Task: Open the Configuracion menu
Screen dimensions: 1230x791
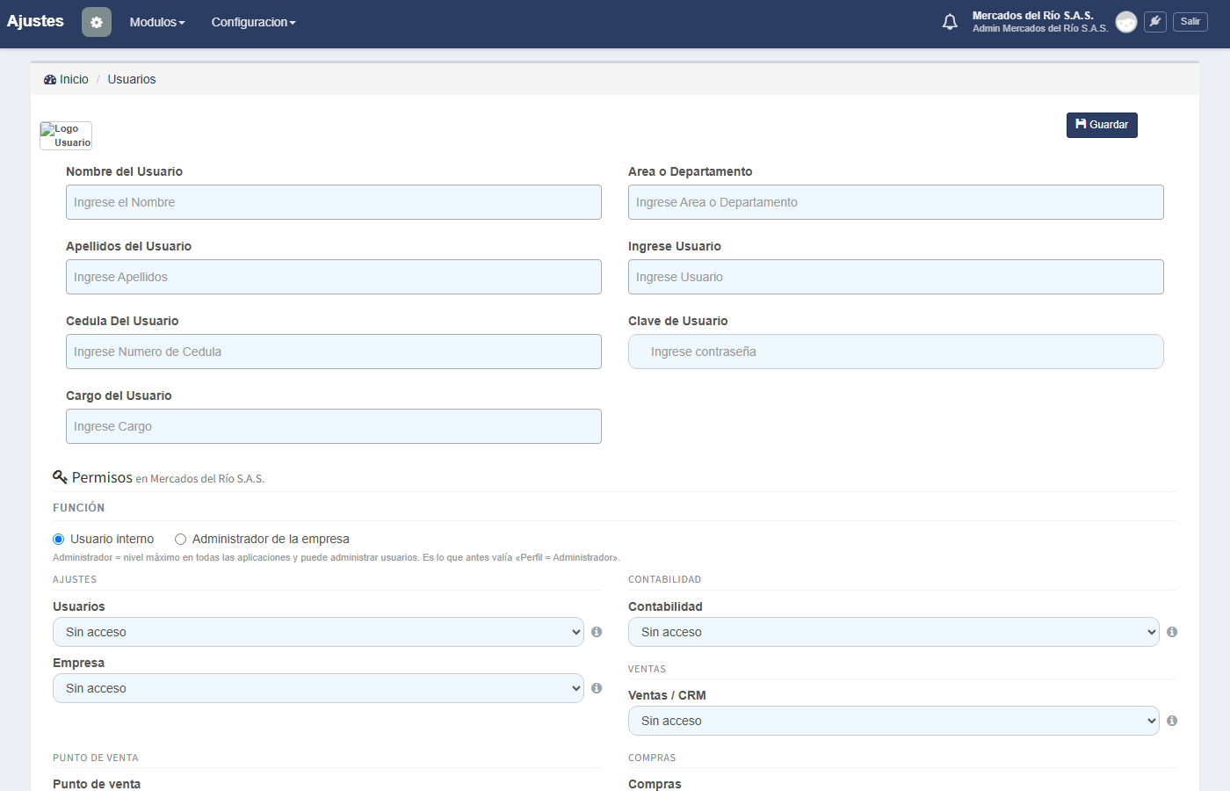Action: [x=253, y=22]
